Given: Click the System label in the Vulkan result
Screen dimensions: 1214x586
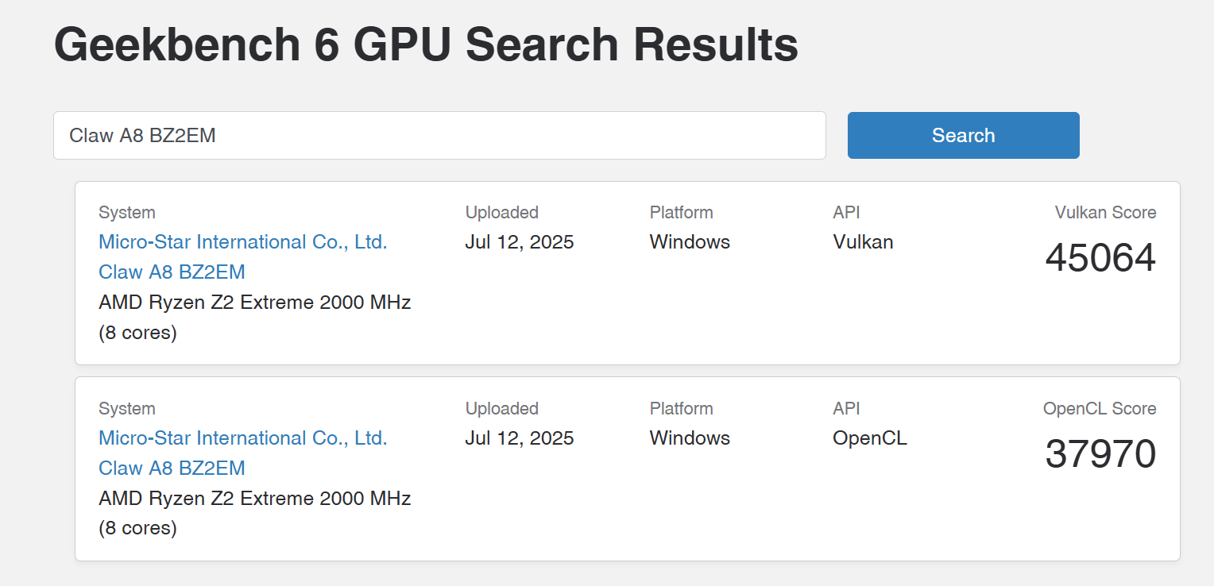Looking at the screenshot, I should click(x=127, y=213).
